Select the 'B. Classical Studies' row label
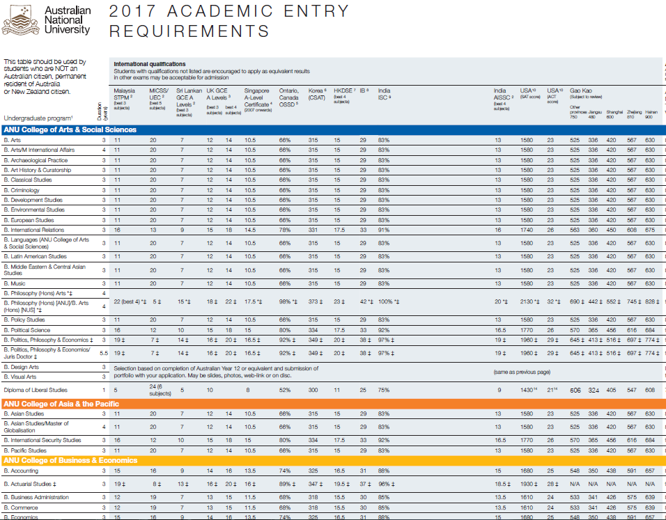Image resolution: width=666 pixels, height=520 pixels. click(28, 180)
